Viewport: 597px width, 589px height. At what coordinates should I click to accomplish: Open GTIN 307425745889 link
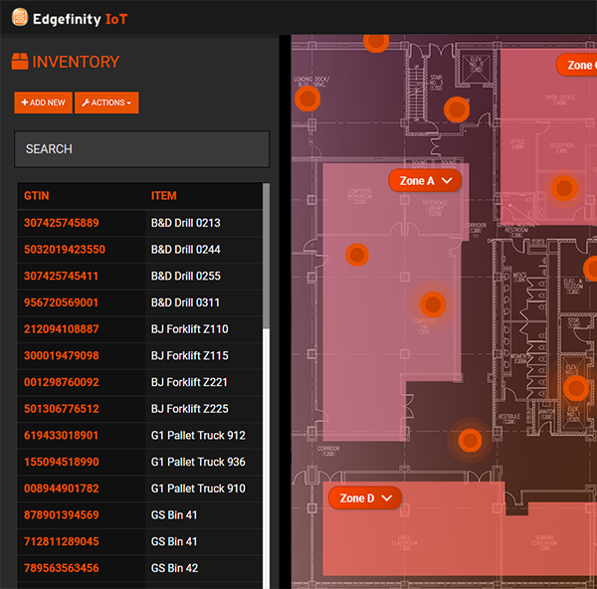coord(62,223)
